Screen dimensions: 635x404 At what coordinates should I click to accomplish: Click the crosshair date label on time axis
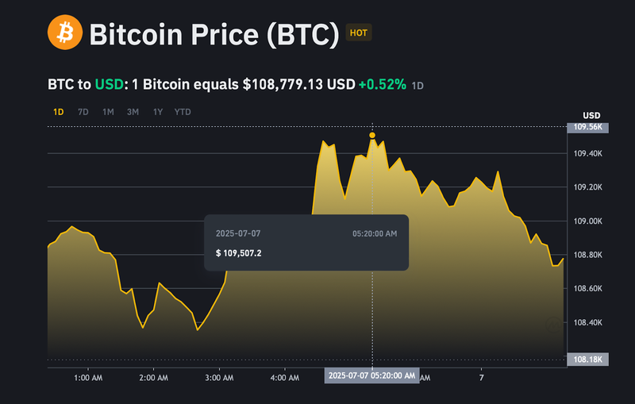click(x=371, y=375)
